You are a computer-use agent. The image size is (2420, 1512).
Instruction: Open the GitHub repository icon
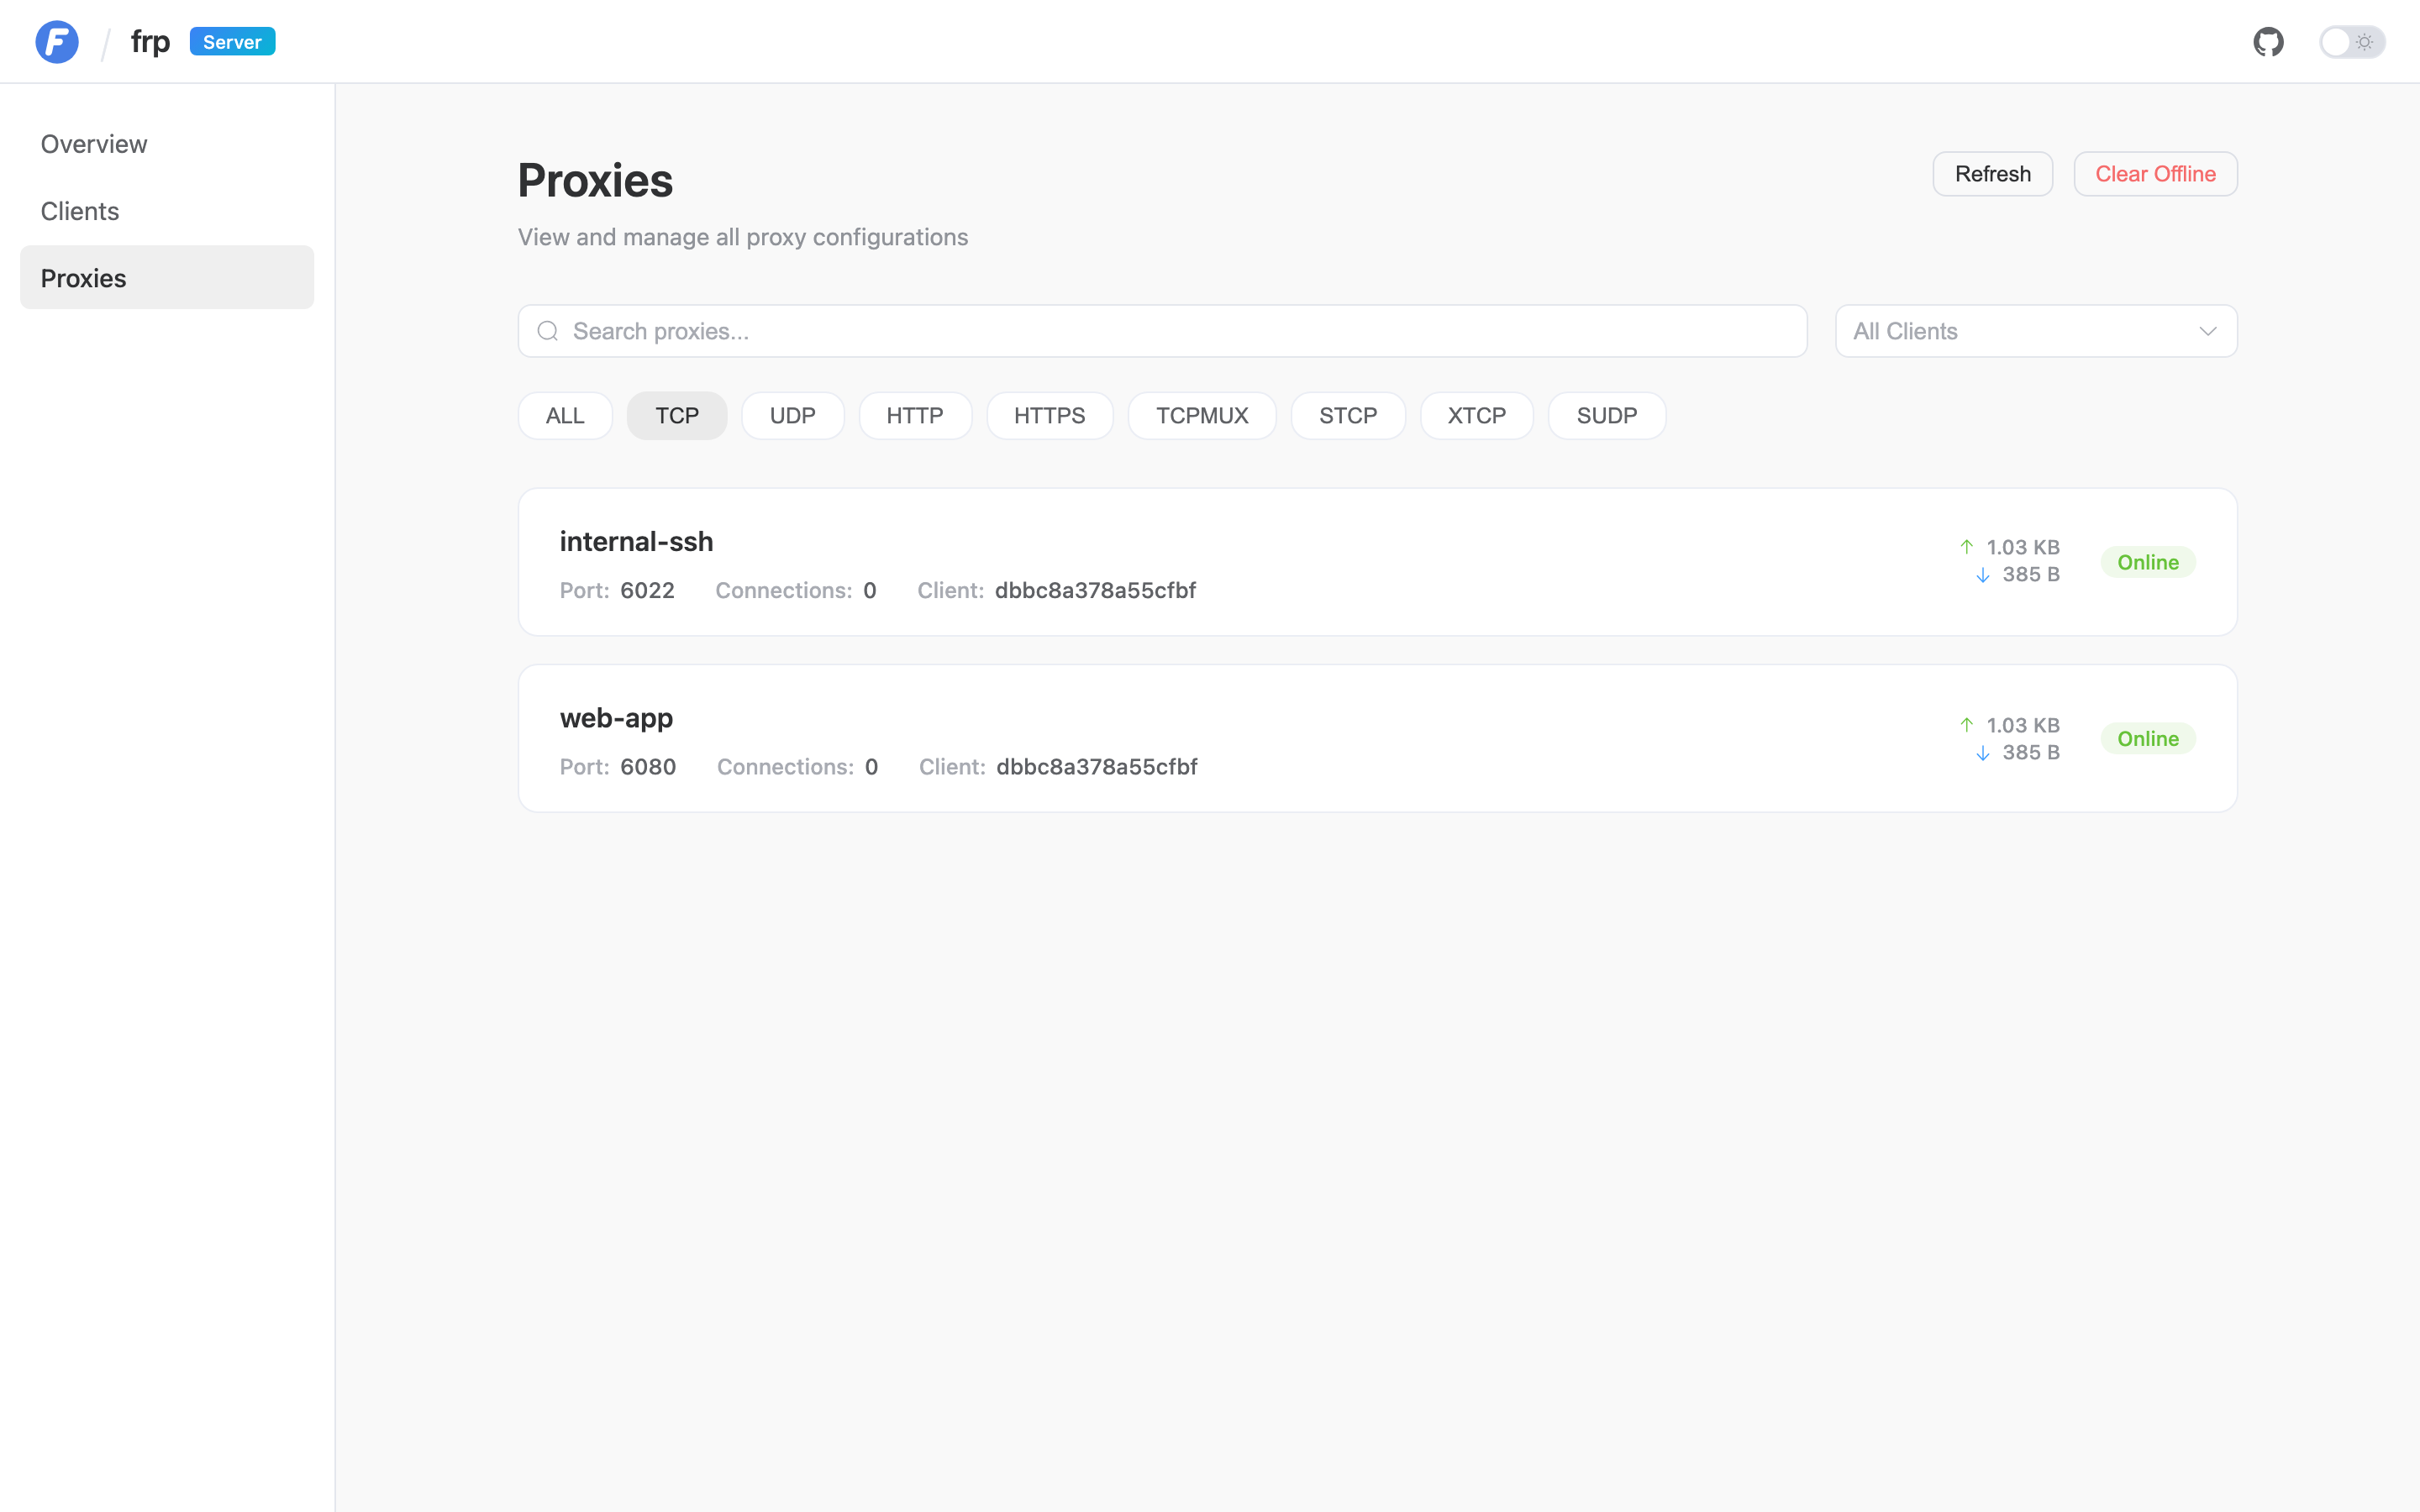2268,42
